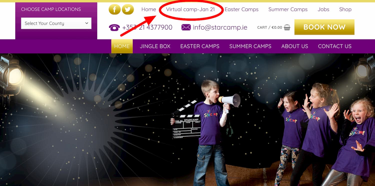This screenshot has width=375, height=186.
Task: Open CONTACT US in navigation bar
Action: point(335,46)
